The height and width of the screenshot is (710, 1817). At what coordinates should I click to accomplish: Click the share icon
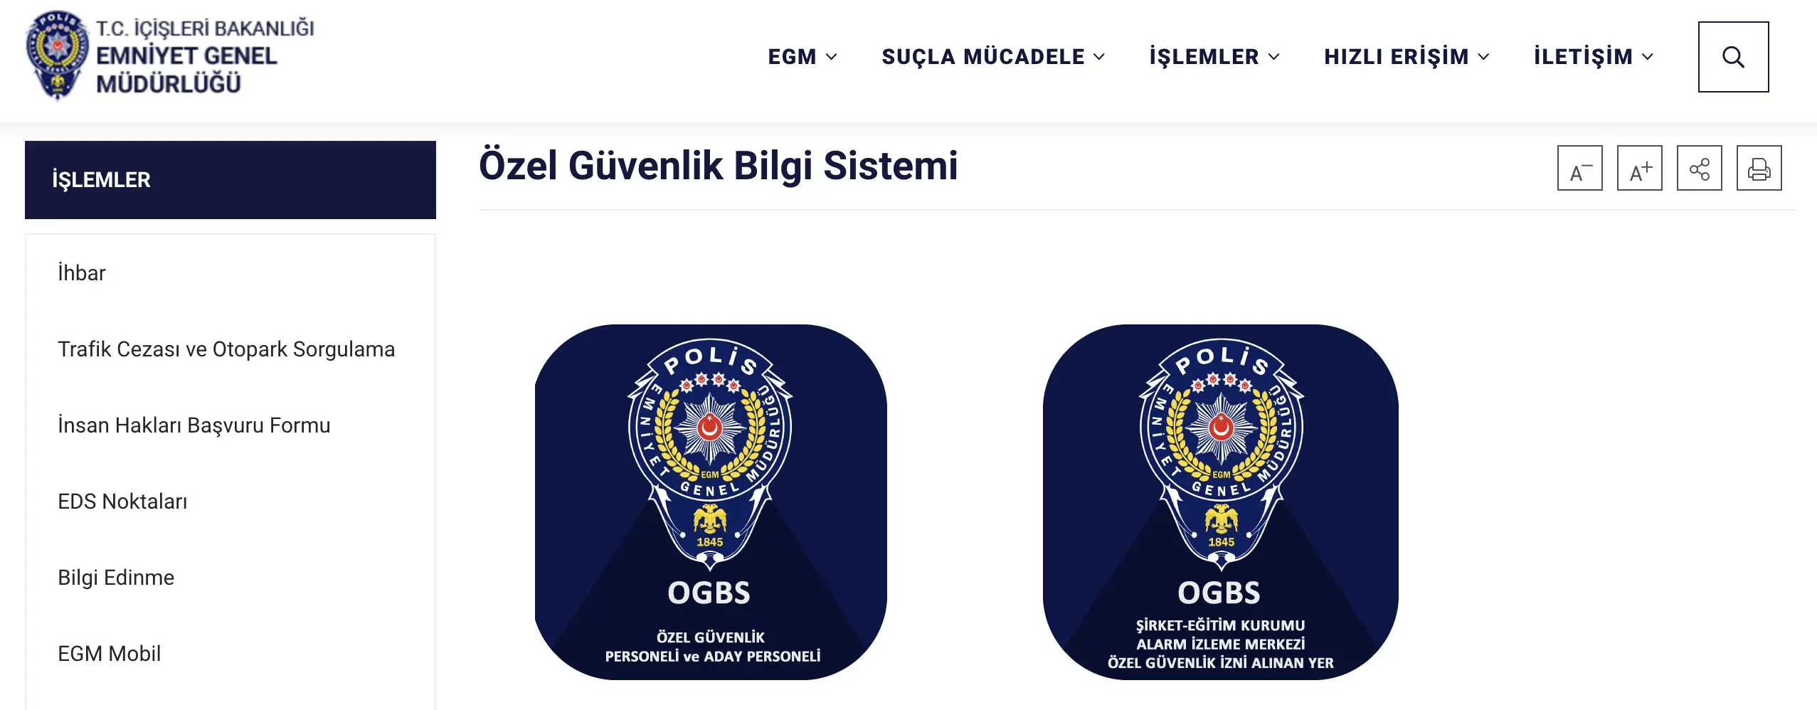[x=1699, y=168]
